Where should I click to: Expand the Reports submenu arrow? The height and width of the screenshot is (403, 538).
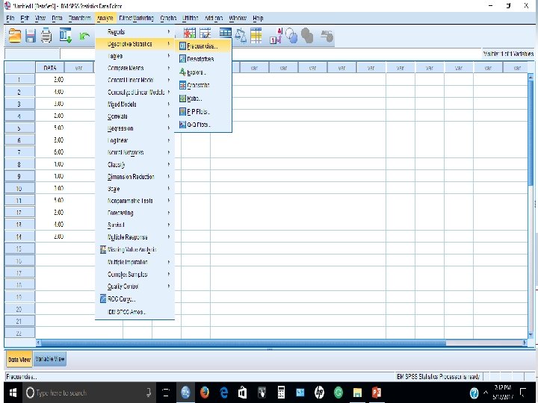pos(169,32)
